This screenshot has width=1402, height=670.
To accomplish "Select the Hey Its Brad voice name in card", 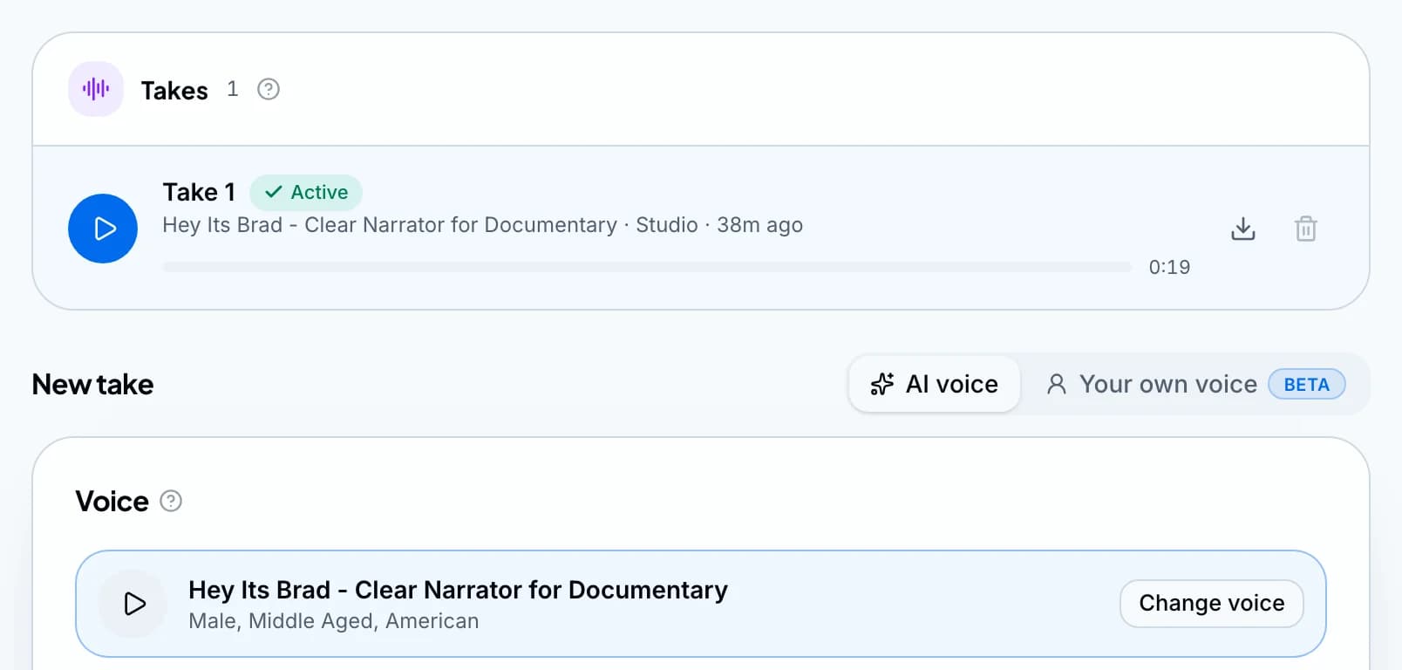I will coord(458,590).
